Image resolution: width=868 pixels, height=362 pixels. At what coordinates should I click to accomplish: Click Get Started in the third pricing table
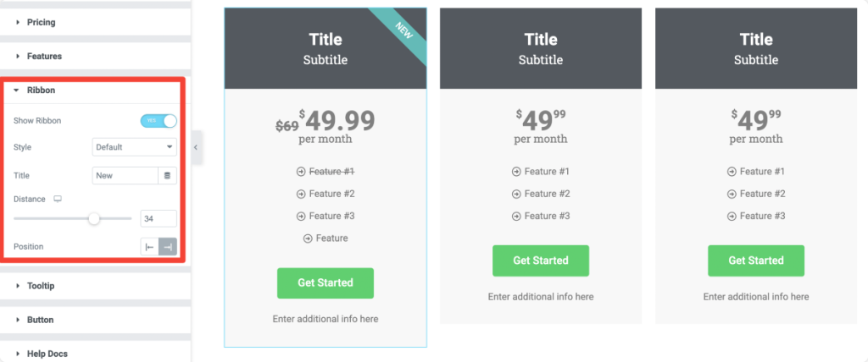755,261
